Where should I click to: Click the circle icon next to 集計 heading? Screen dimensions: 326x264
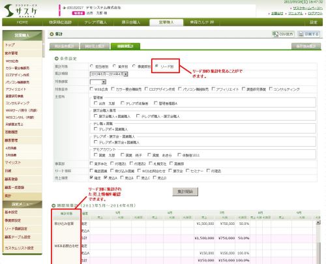(52, 34)
